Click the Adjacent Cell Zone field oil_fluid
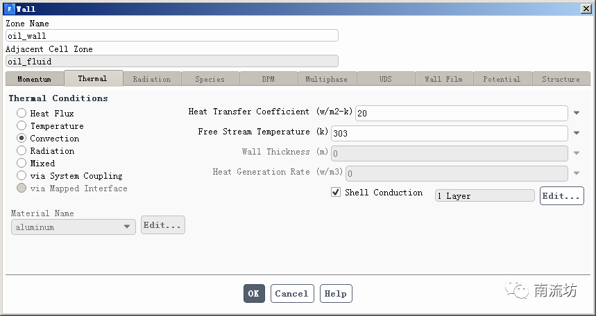Viewport: 596px width, 316px height. coord(172,61)
